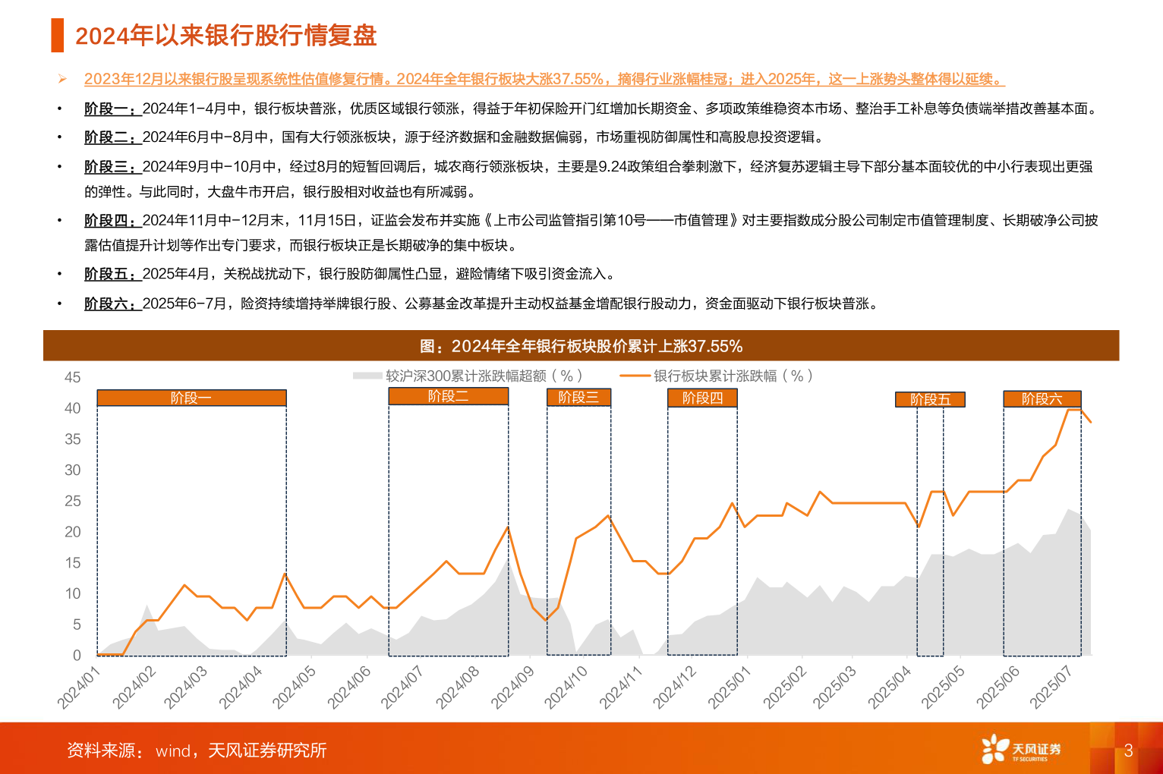Click the 天风证券 flower logo icon

pyautogui.click(x=994, y=749)
